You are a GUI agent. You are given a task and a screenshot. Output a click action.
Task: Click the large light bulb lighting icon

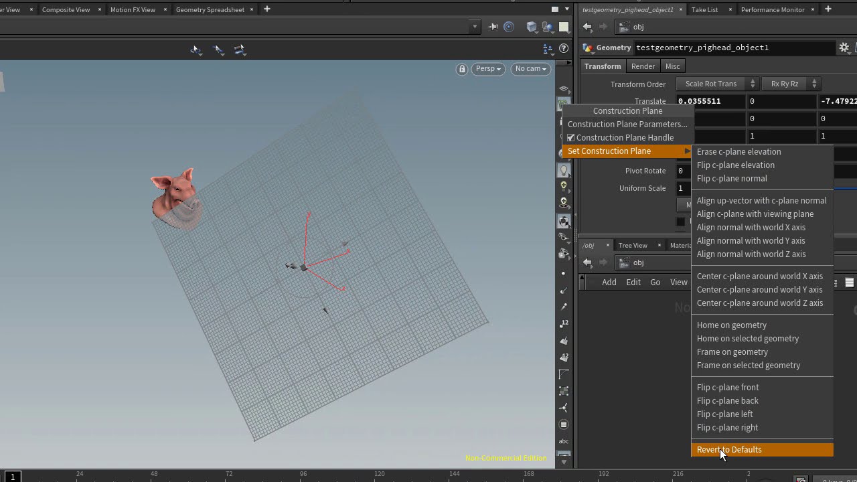click(x=564, y=171)
